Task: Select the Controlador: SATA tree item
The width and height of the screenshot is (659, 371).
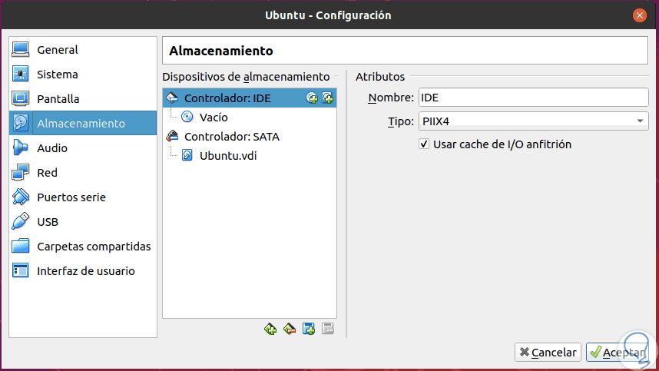Action: [x=231, y=137]
